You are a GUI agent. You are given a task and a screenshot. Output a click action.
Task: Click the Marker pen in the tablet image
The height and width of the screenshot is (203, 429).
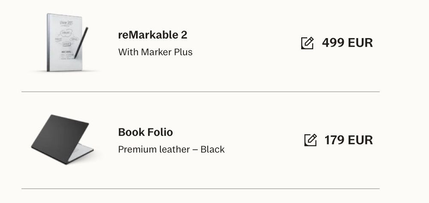pos(81,42)
